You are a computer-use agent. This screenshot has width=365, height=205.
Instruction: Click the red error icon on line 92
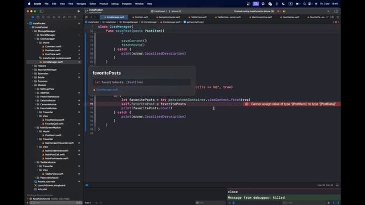click(x=246, y=104)
